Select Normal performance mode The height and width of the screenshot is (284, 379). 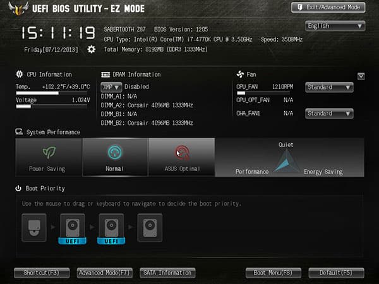(x=115, y=157)
